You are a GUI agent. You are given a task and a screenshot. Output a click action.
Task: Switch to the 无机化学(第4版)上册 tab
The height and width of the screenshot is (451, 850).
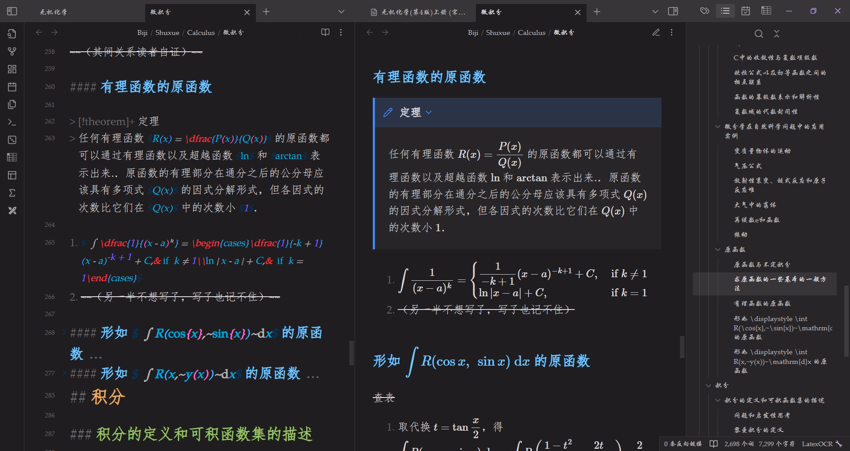[418, 12]
